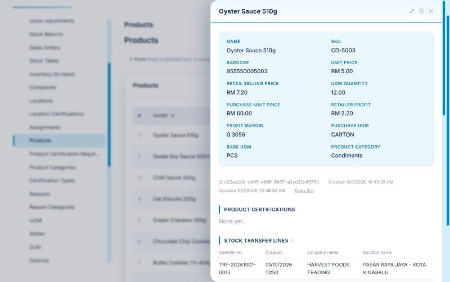
Task: Click retail selling price RM 7.20
Action: [237, 92]
